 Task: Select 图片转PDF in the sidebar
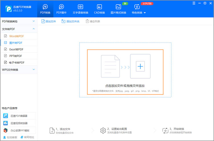(x=19, y=43)
